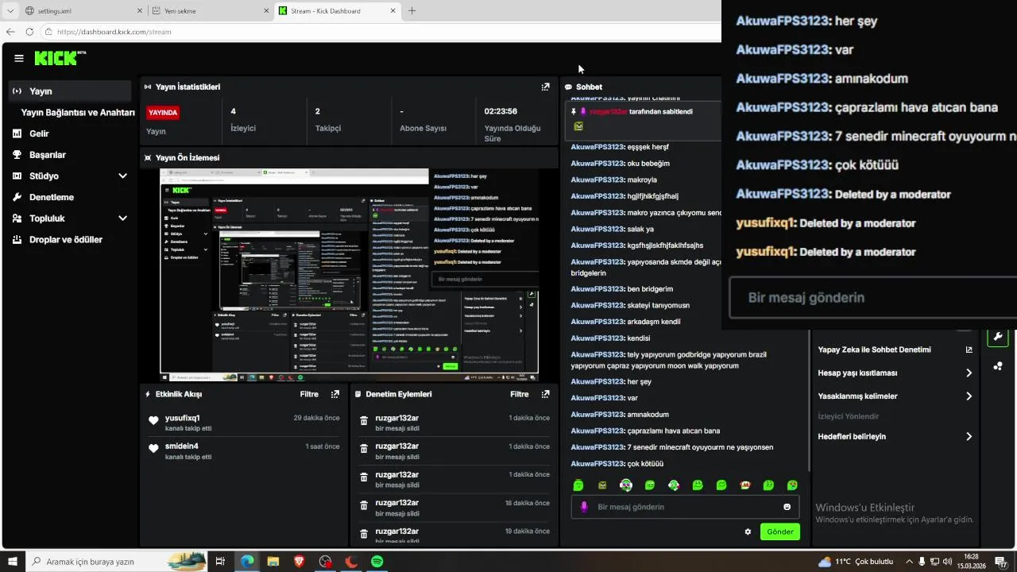Open chat settings gear icon
The width and height of the screenshot is (1017, 572).
748,532
